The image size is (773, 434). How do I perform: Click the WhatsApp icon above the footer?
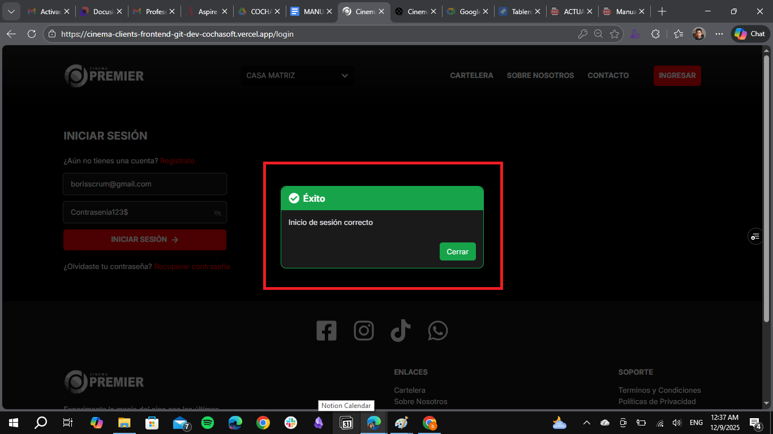[x=437, y=331]
